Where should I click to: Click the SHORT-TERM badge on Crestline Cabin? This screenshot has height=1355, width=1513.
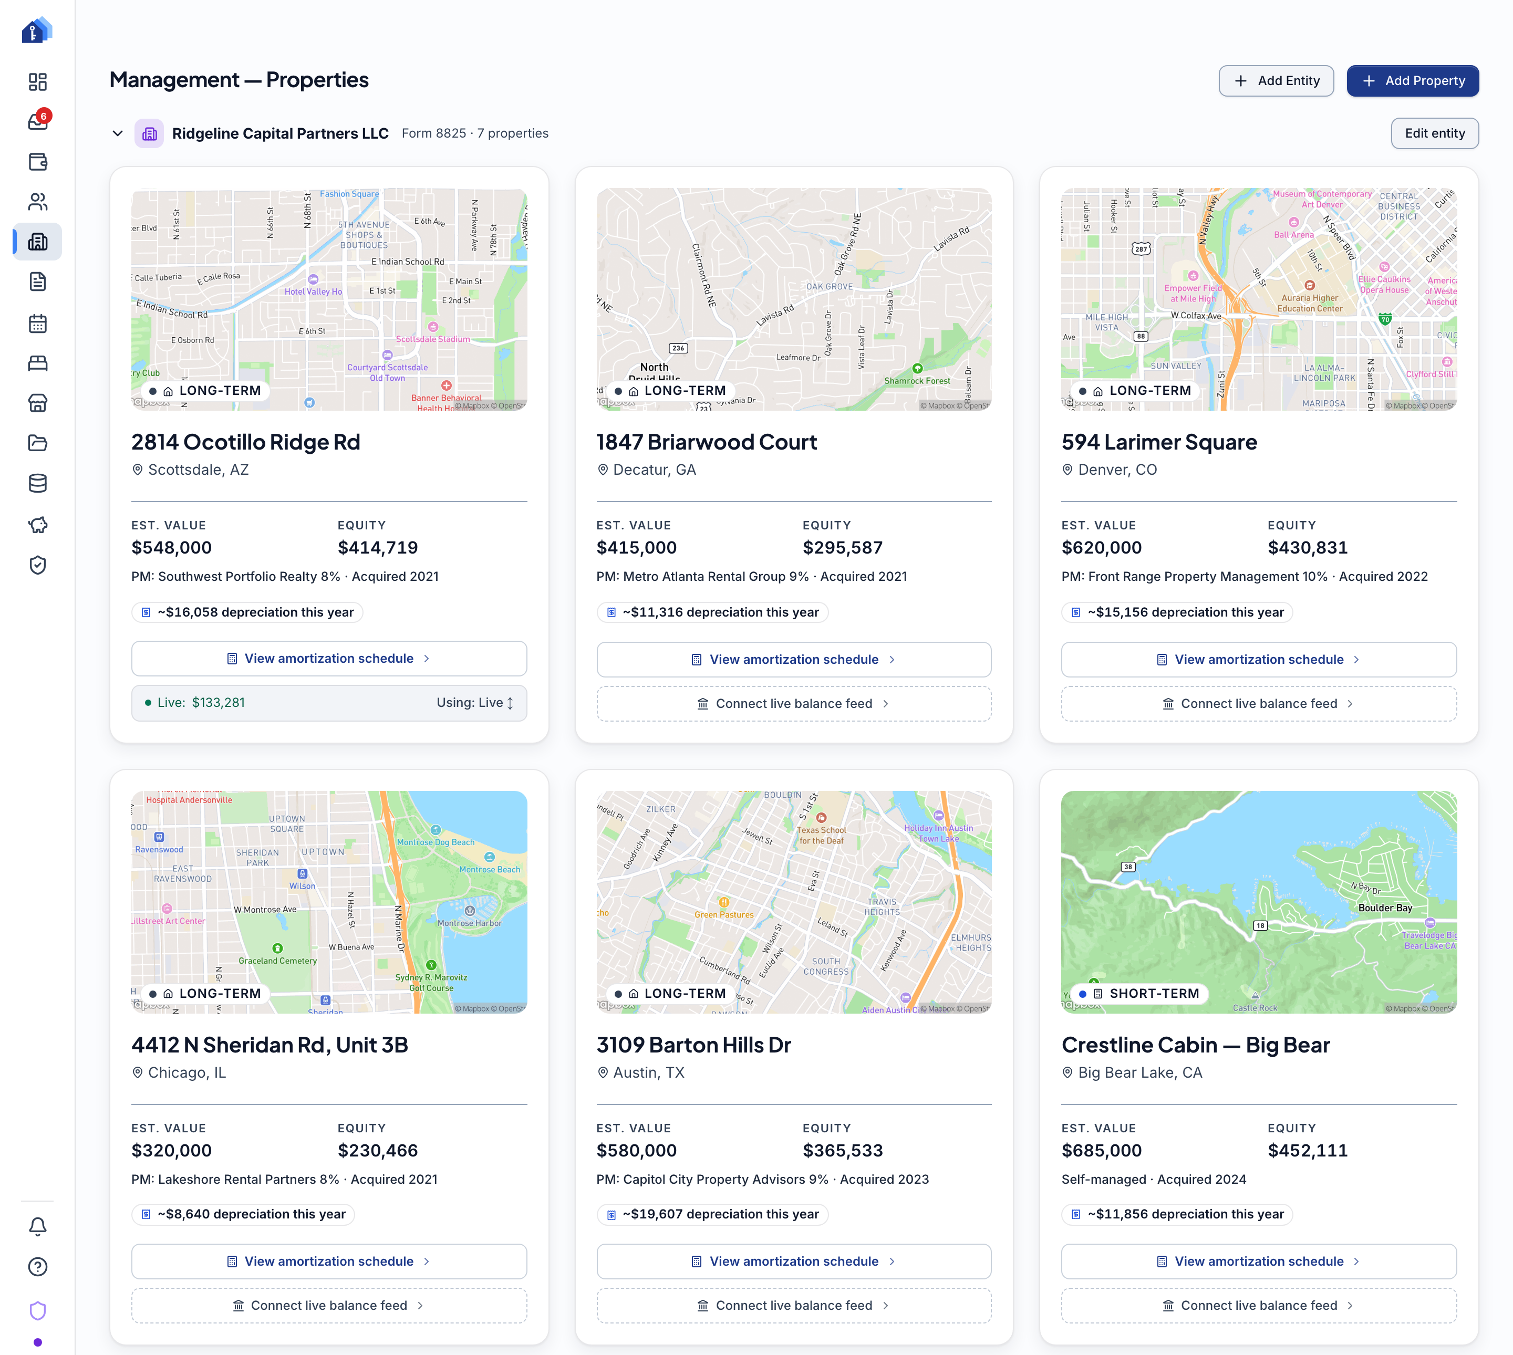point(1139,993)
